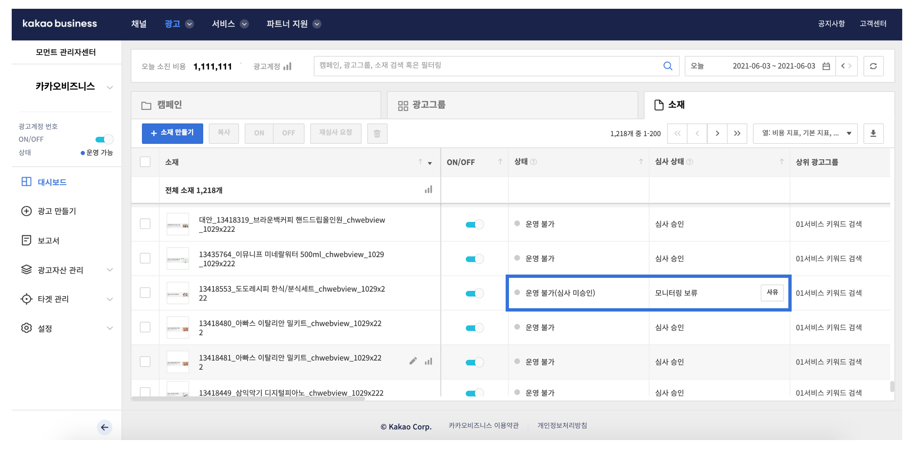
Task: Edit the 13418481 creative with the pencil icon
Action: (x=413, y=361)
